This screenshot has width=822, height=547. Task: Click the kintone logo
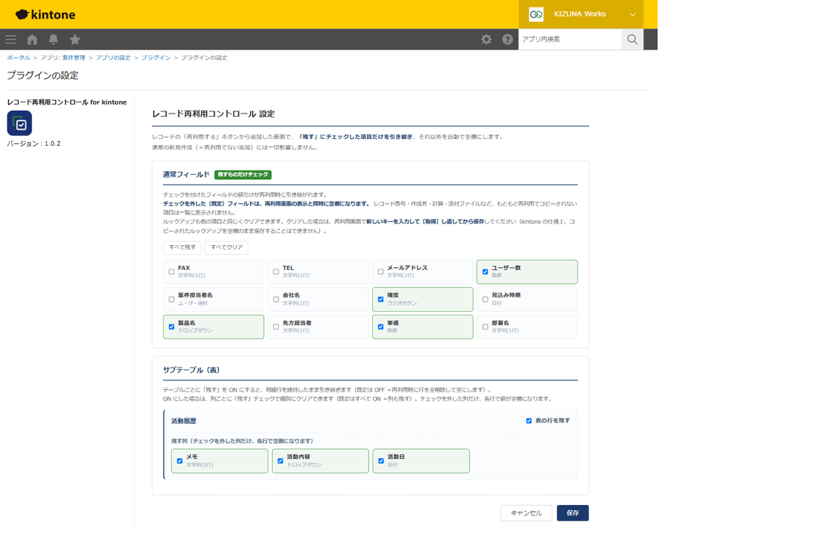45,15
